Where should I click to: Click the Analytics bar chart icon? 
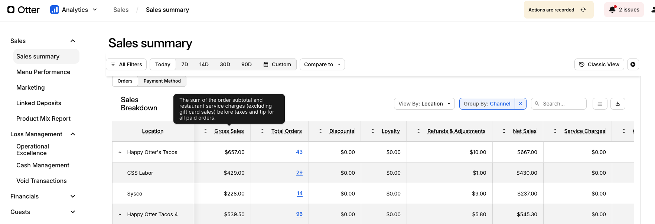click(55, 10)
